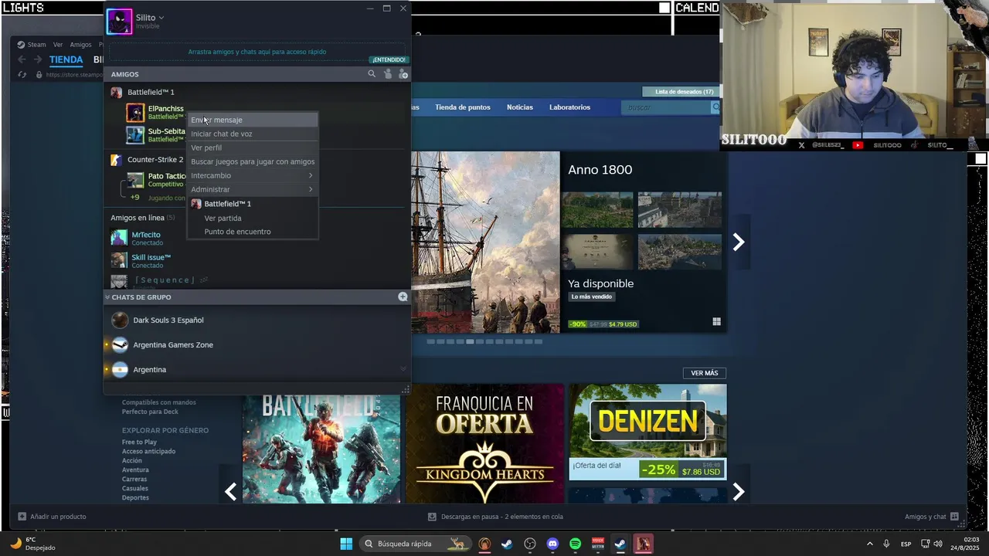Show next featured game with right arrow
Image resolution: width=989 pixels, height=556 pixels.
(739, 242)
